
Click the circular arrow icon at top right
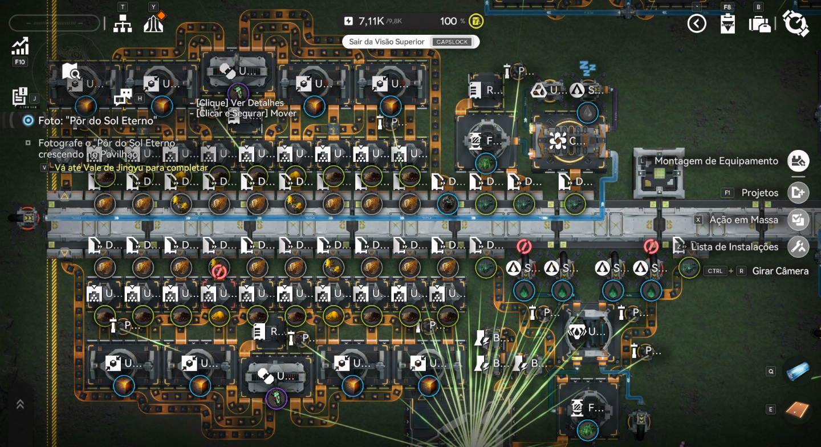click(x=795, y=23)
